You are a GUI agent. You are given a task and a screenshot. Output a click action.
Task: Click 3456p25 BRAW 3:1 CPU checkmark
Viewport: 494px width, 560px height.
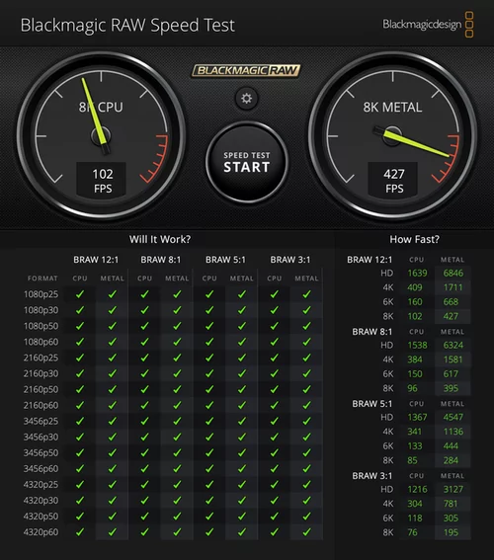274,421
